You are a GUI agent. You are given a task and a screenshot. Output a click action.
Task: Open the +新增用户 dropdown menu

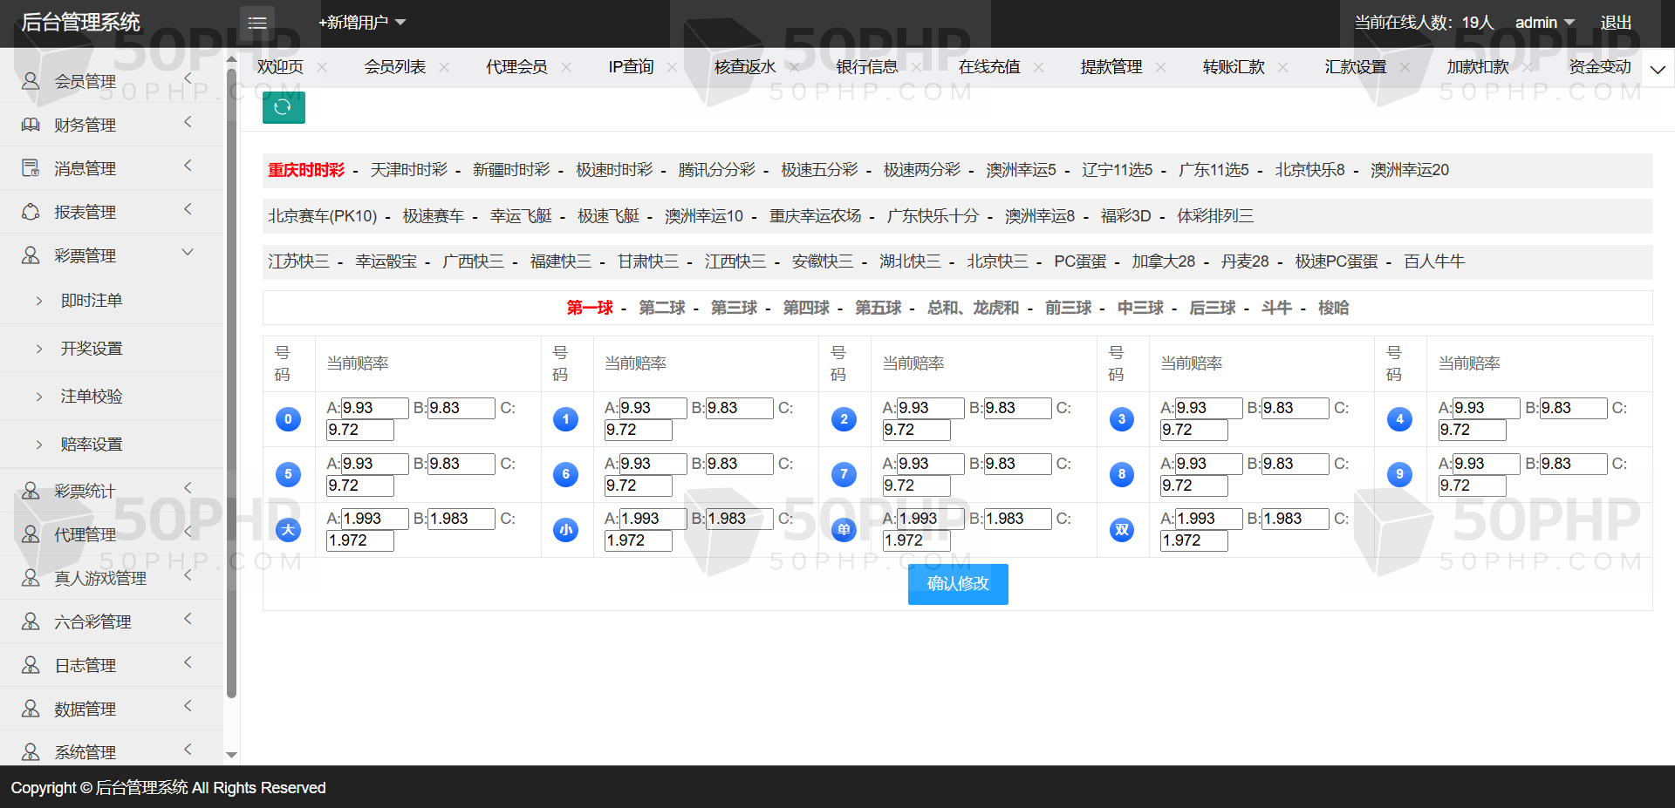click(x=362, y=23)
